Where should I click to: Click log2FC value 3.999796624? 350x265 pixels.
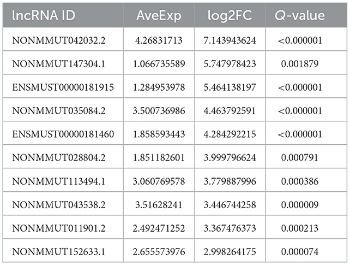230,158
